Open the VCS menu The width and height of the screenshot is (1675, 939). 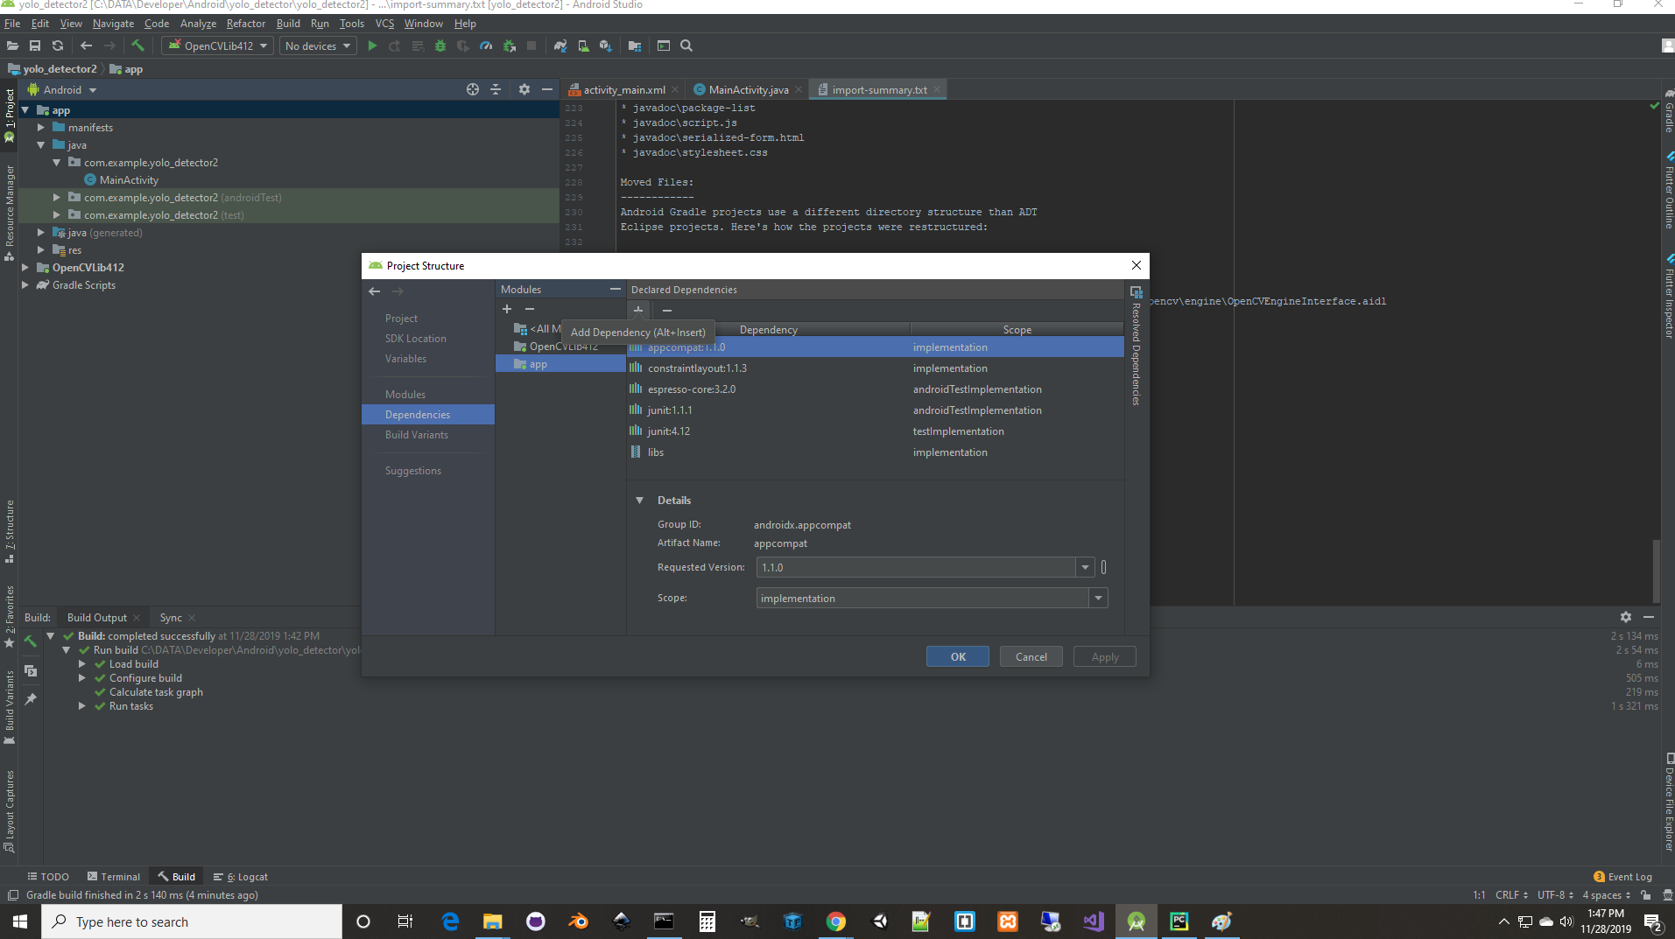tap(384, 24)
